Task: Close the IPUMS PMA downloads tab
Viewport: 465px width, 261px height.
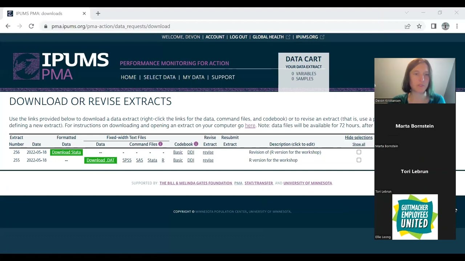Action: click(84, 13)
